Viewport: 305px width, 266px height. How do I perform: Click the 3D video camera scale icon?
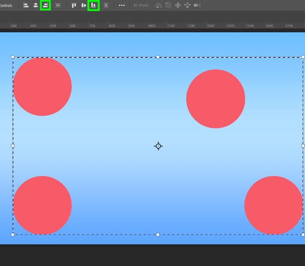[197, 6]
